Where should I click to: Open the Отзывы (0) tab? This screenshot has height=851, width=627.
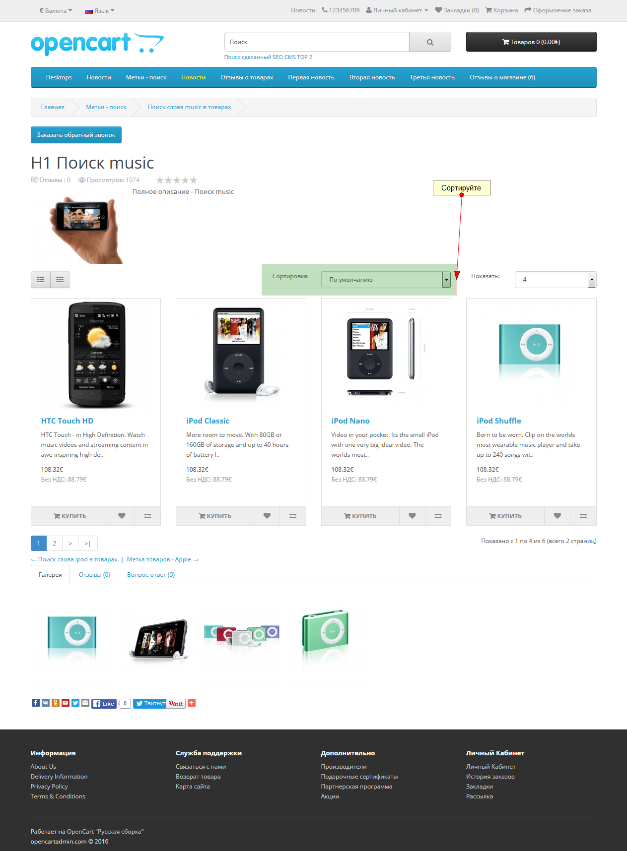coord(94,575)
